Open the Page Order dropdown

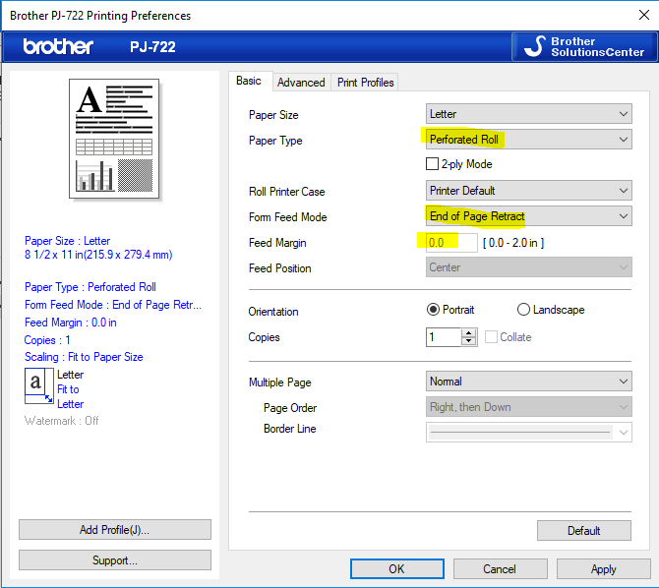(529, 407)
